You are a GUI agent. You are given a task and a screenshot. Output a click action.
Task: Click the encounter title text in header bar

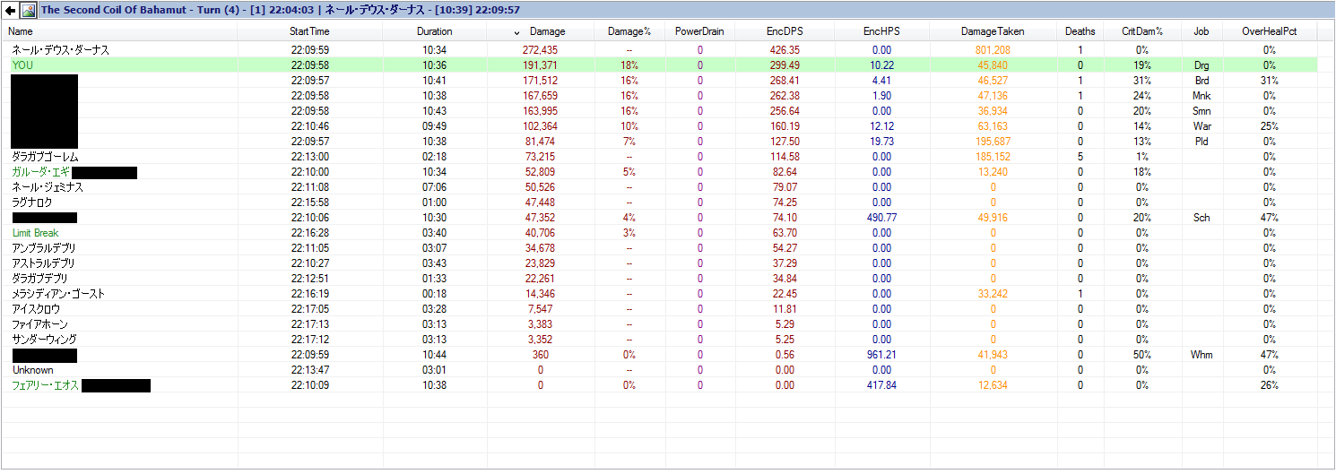281,11
